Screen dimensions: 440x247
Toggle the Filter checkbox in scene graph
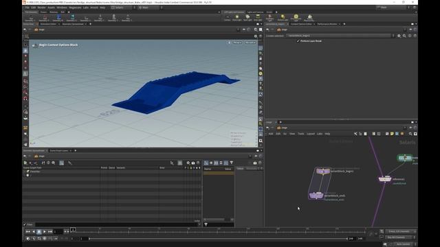pyautogui.click(x=25, y=224)
